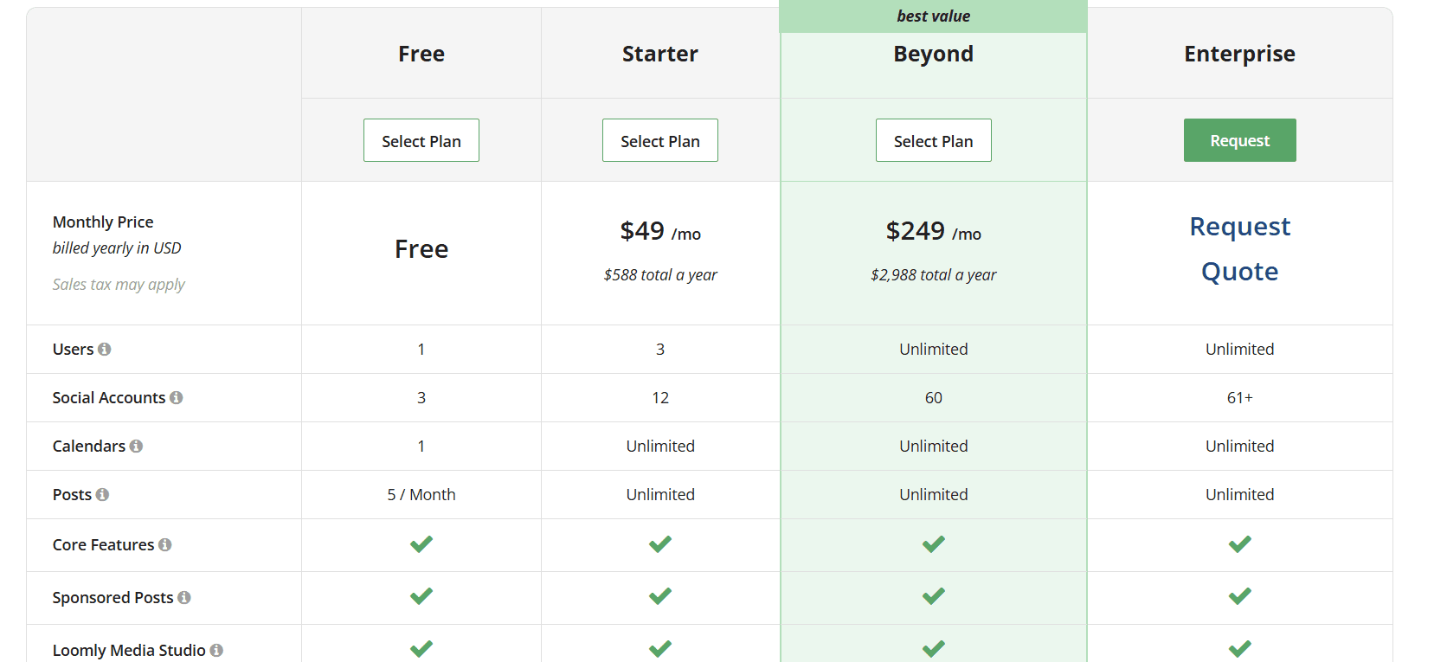Click the Monthly Price row label
Viewport: 1447px width, 662px height.
pyautogui.click(x=102, y=222)
